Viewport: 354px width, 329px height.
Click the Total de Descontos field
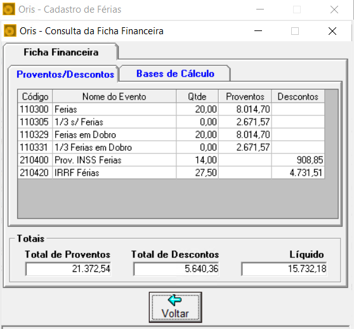point(176,269)
